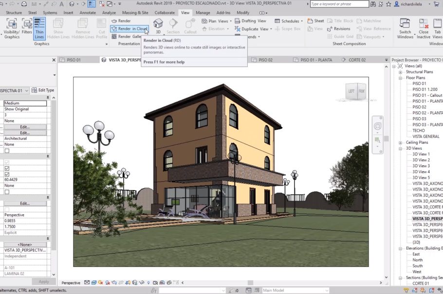The image size is (443, 294).
Task: Open the Annotate ribbon tab
Action: (x=88, y=13)
